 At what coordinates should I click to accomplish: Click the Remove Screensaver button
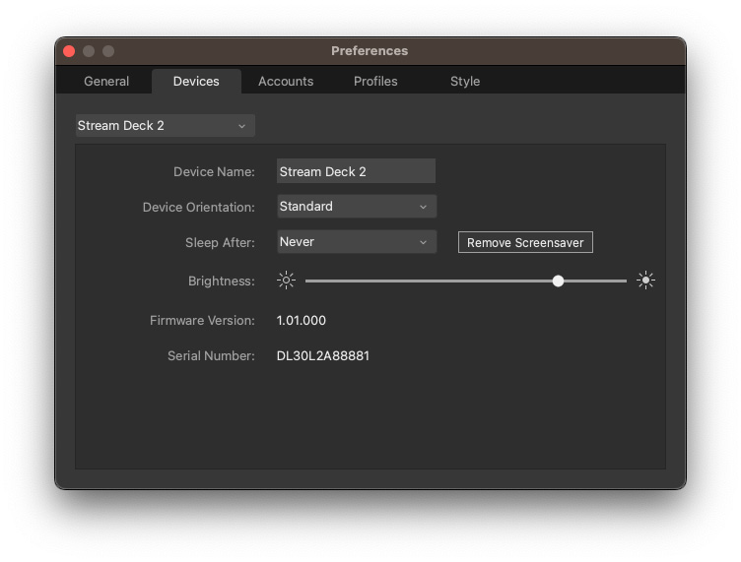(x=525, y=242)
